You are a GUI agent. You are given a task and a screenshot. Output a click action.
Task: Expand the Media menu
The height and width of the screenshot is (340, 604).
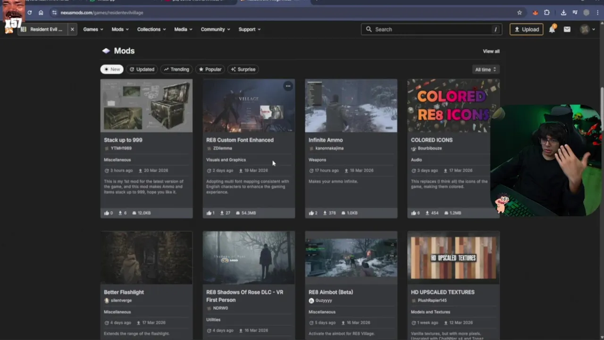(183, 29)
